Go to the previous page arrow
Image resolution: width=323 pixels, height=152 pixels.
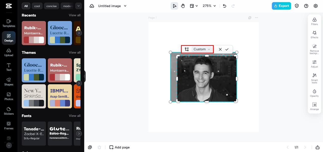coord(287,147)
